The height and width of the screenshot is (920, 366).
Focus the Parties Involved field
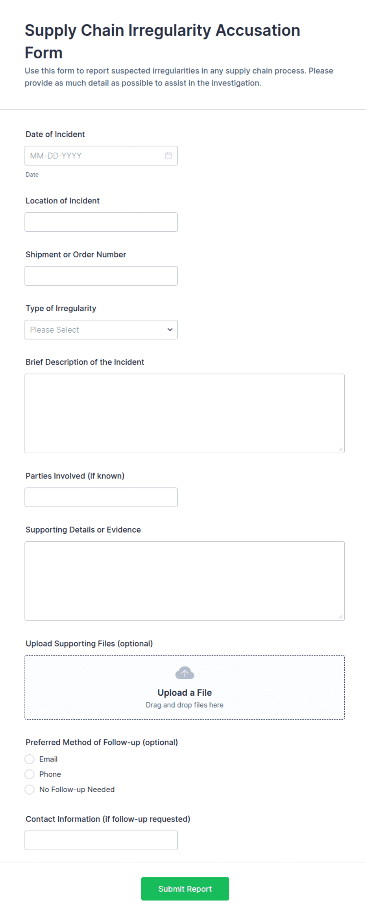[101, 497]
